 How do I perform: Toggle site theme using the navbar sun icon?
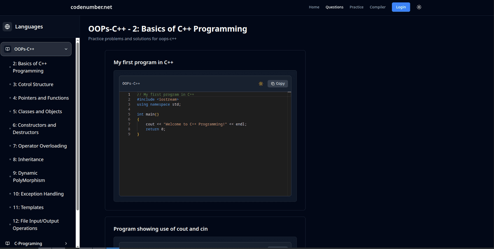pos(419,7)
